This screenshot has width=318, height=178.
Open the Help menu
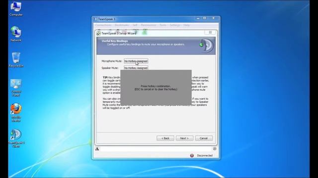(x=186, y=25)
